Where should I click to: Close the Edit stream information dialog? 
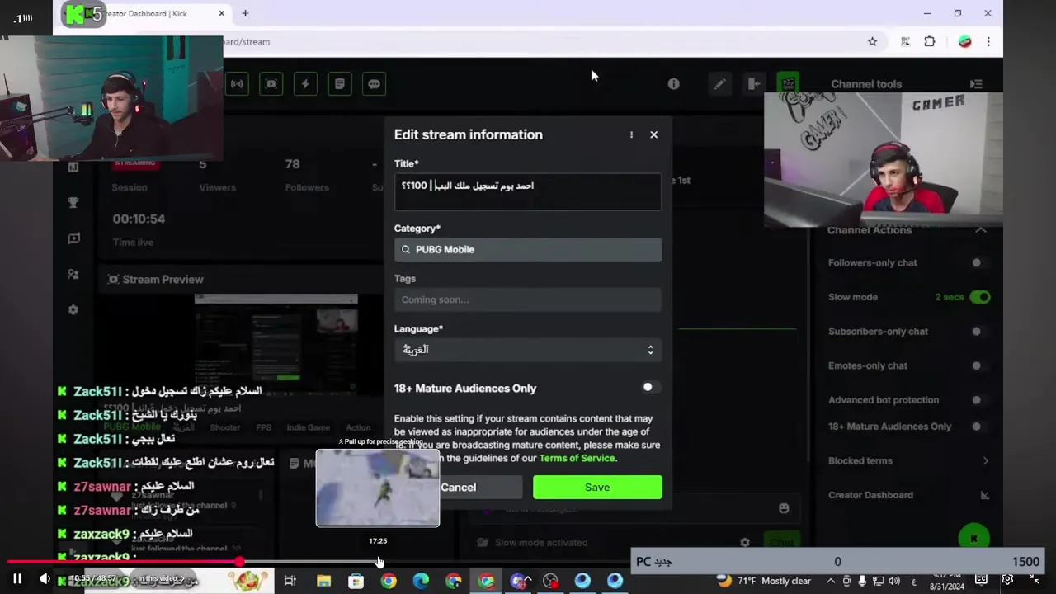click(x=654, y=134)
